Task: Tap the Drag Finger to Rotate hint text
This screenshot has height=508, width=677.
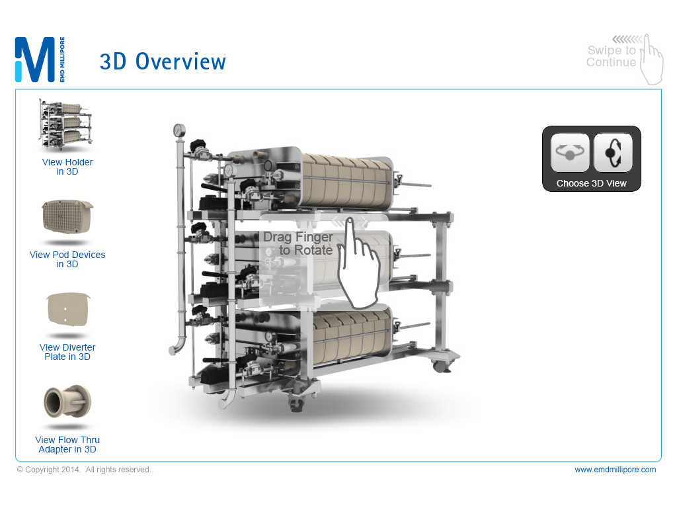Action: [298, 243]
